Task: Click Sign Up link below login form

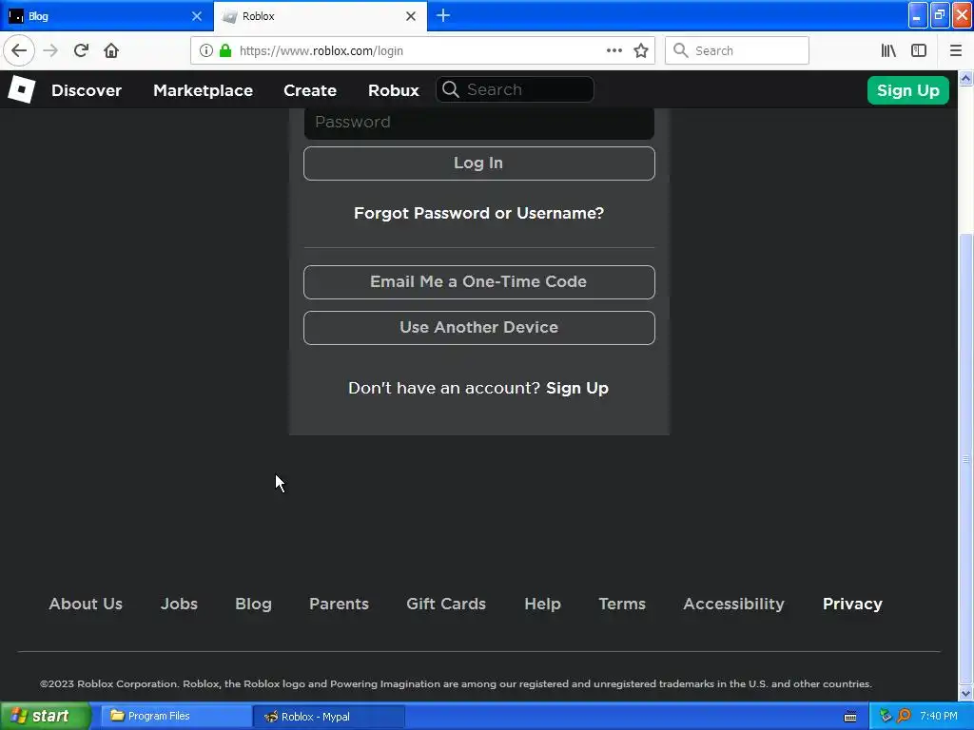Action: (577, 388)
